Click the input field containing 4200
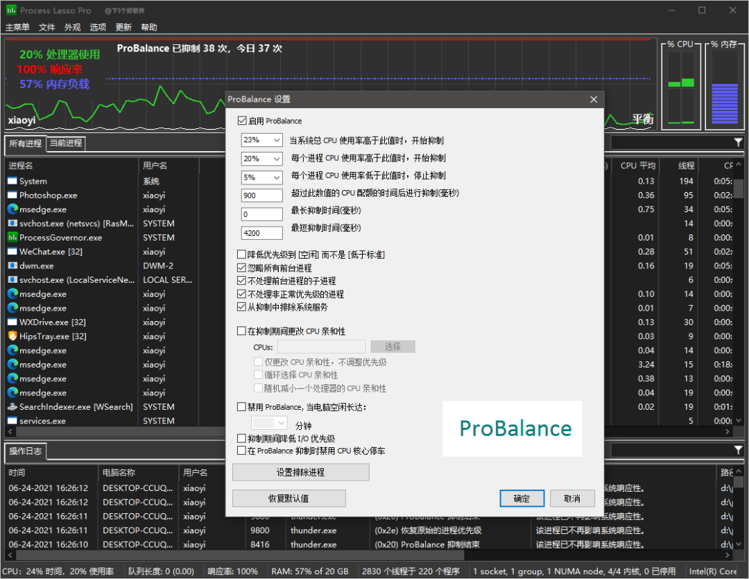The width and height of the screenshot is (749, 579). coord(261,233)
